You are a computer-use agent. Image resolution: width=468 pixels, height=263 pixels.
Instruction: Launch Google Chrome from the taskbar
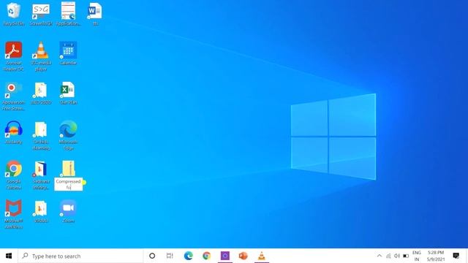pos(206,256)
